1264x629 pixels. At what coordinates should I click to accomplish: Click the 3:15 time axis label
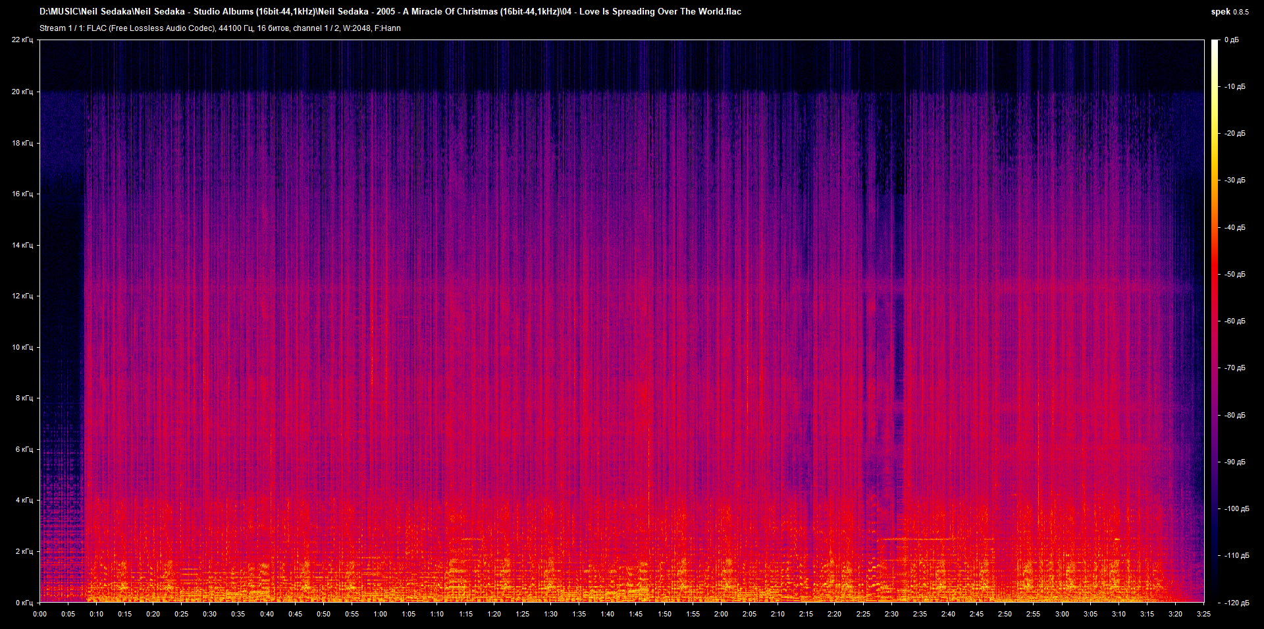pyautogui.click(x=1147, y=614)
